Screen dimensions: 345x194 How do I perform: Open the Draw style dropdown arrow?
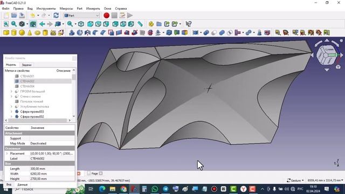click(x=27, y=24)
